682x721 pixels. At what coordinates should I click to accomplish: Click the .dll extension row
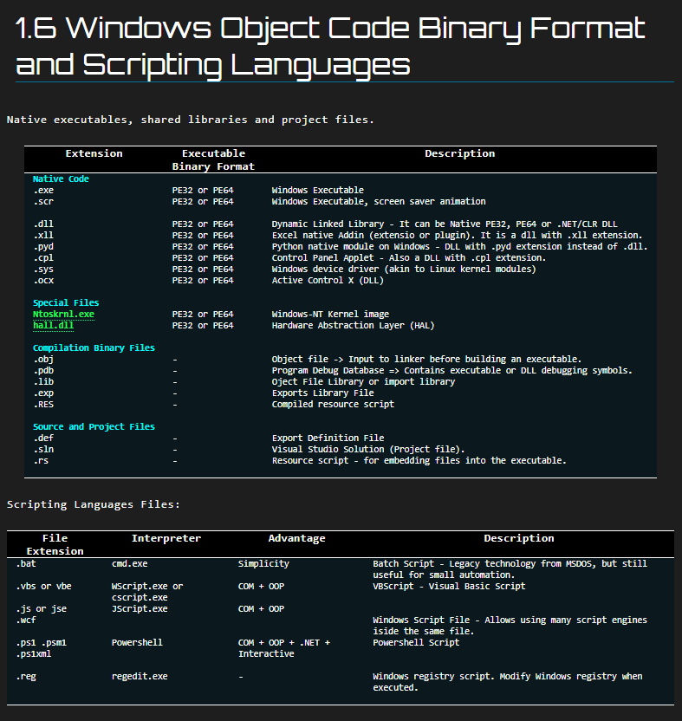43,224
